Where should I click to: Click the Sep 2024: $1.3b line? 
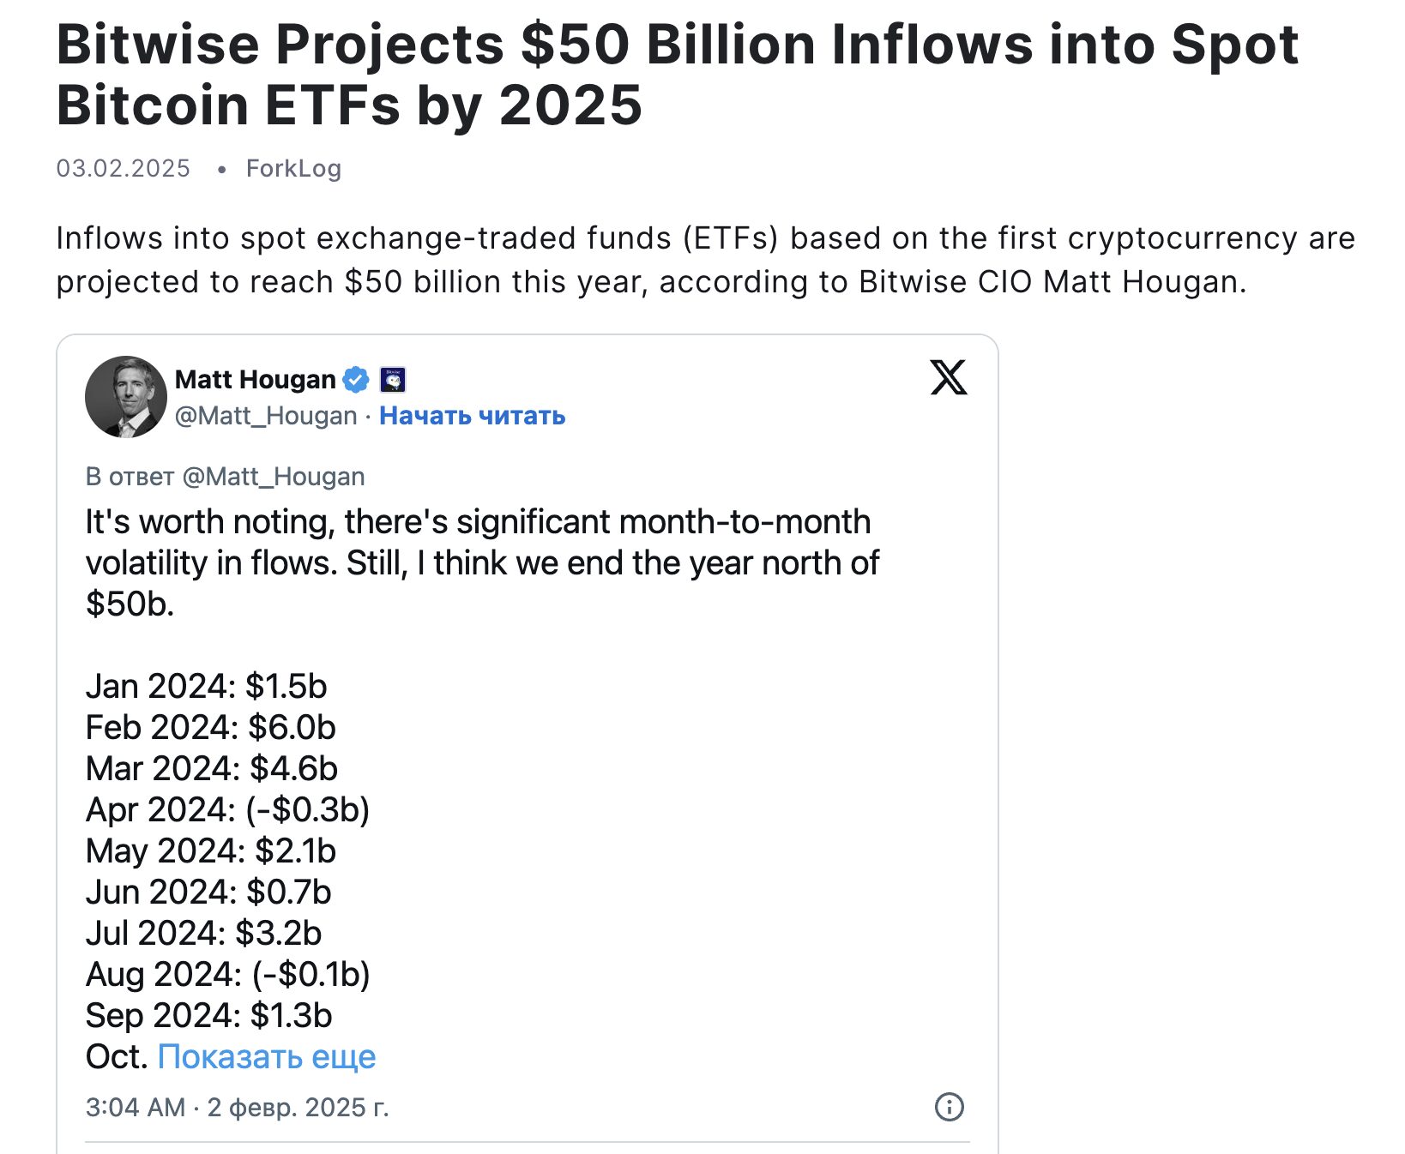[208, 1016]
